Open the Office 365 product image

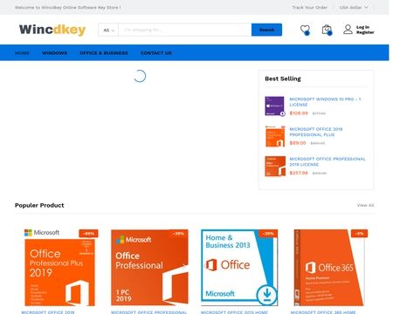[329, 268]
